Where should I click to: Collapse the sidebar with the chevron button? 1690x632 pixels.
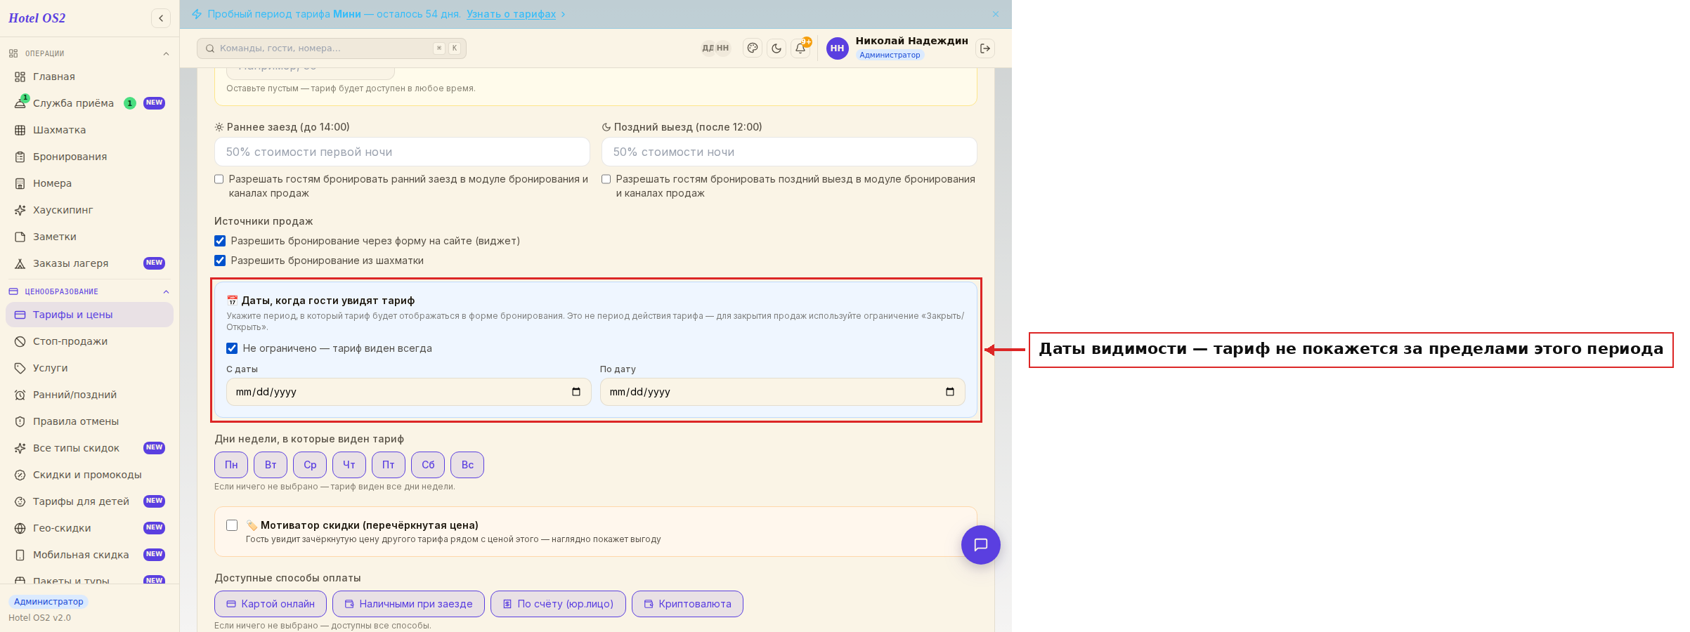coord(161,18)
